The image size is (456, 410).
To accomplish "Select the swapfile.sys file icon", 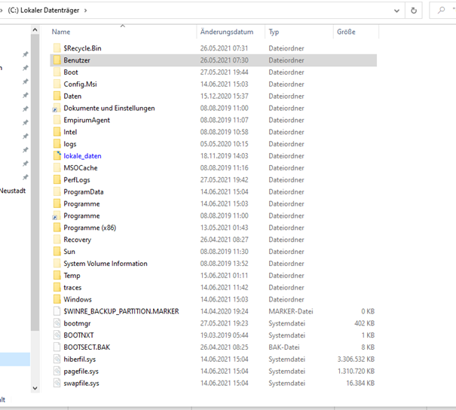I will coord(57,383).
